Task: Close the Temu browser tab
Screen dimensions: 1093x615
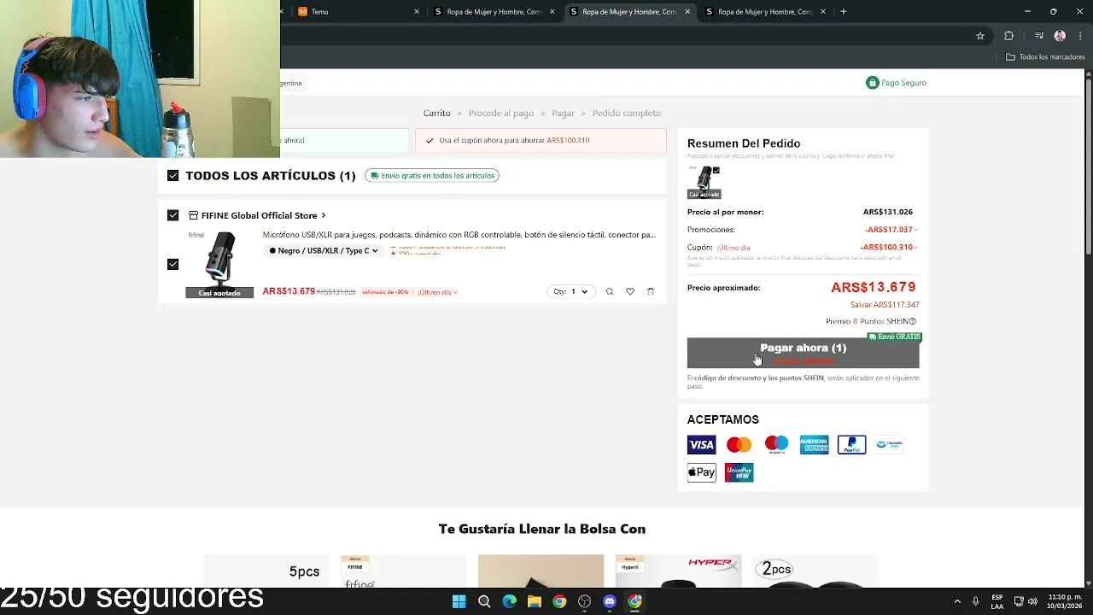Action: (417, 12)
